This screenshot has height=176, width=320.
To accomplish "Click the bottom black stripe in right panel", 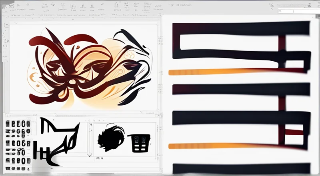I will 240,168.
